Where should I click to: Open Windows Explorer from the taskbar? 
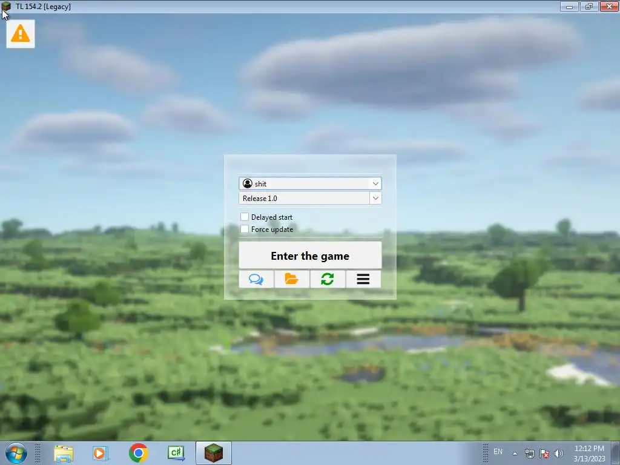click(63, 453)
